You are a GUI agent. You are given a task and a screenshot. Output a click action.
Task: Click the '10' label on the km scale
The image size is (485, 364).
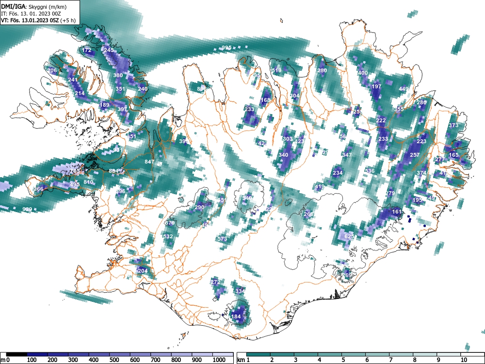click(x=464, y=360)
